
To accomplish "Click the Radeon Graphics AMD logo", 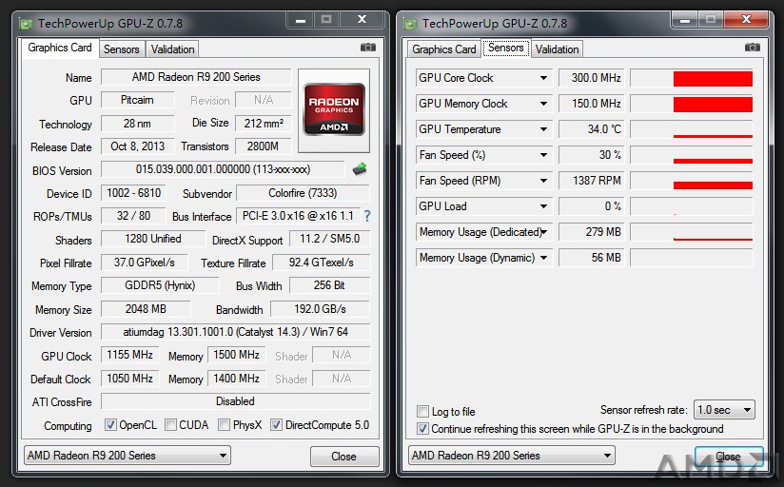I will click(x=334, y=109).
